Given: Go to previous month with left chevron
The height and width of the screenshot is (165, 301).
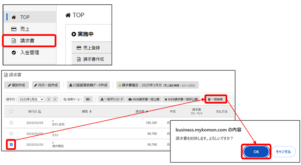Looking at the screenshot, I should (x=49, y=99).
